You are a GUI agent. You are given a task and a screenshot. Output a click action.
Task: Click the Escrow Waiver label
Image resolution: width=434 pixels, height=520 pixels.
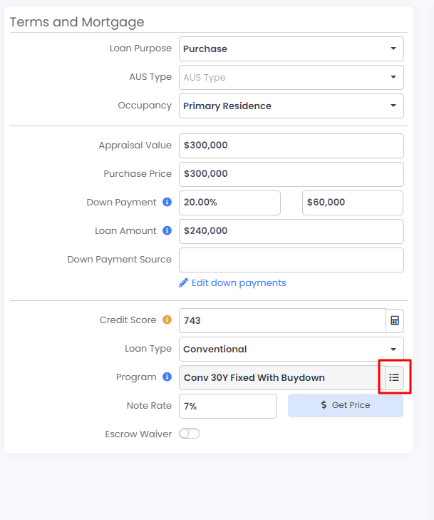[x=138, y=434]
